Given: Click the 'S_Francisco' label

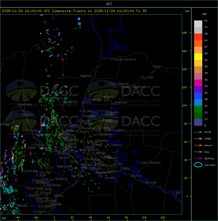Looking at the screenshot, I should click(94, 100).
